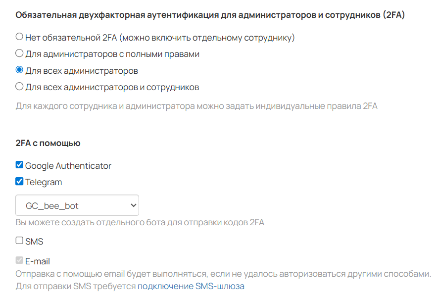
Task: Select the "Для всех администраторов" radio button
Action: [x=19, y=70]
